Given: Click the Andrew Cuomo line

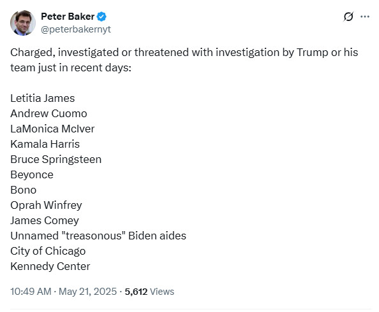Looking at the screenshot, I should click(x=48, y=113).
